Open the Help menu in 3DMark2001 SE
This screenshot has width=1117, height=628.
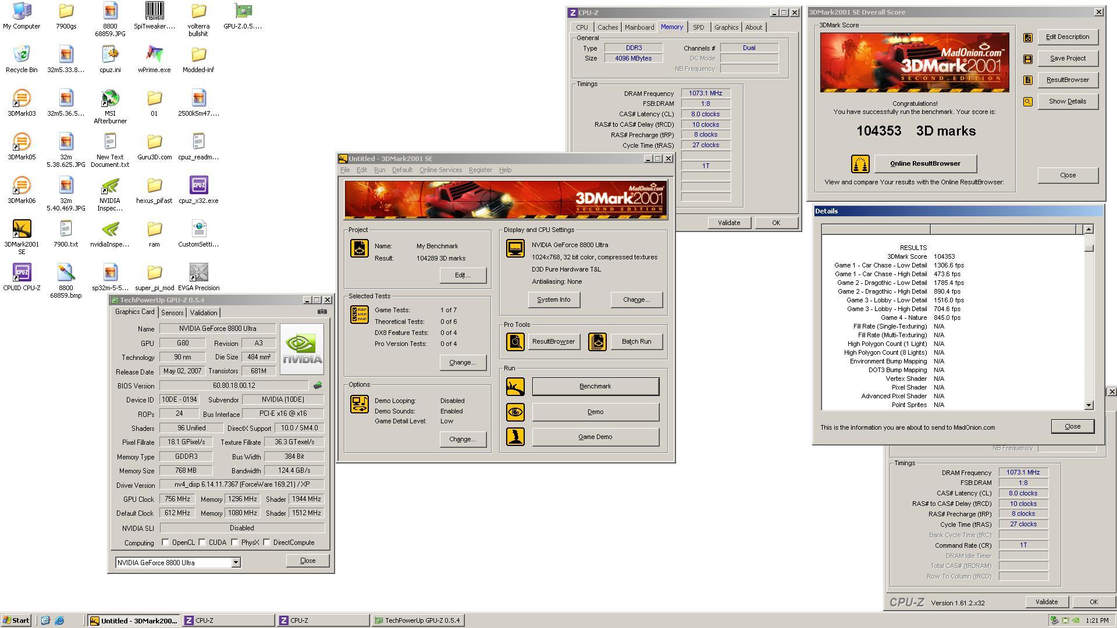[x=505, y=170]
